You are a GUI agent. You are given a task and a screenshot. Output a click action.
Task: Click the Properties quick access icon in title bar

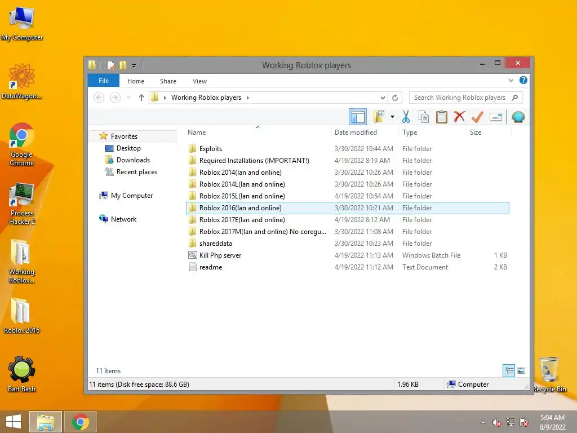click(x=110, y=65)
